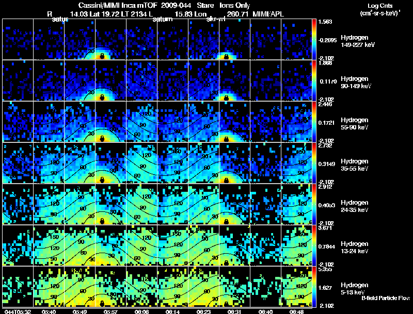This screenshot has width=413, height=314.
Task: Open the 06:48 panel in the 13-24 keV row
Action: click(296, 245)
